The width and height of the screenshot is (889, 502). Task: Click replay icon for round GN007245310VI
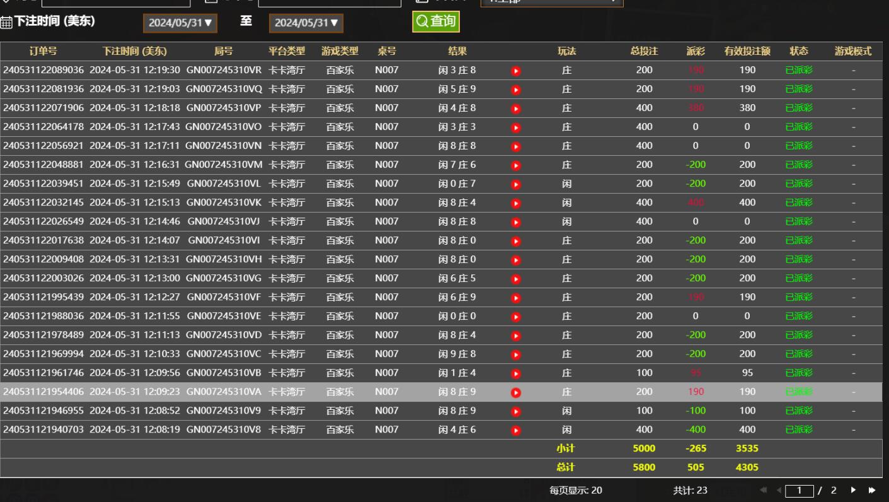(516, 242)
